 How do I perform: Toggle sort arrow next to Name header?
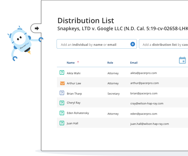[78, 62]
